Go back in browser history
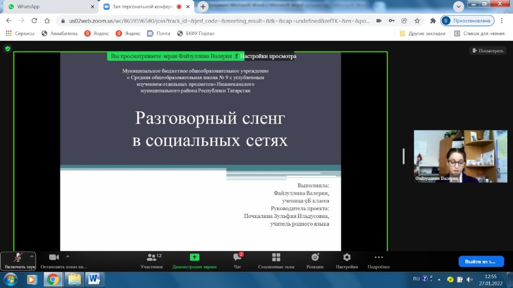This screenshot has width=513, height=288. [8, 20]
